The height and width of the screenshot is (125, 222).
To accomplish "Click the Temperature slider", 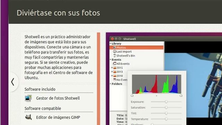I will point(166,119).
